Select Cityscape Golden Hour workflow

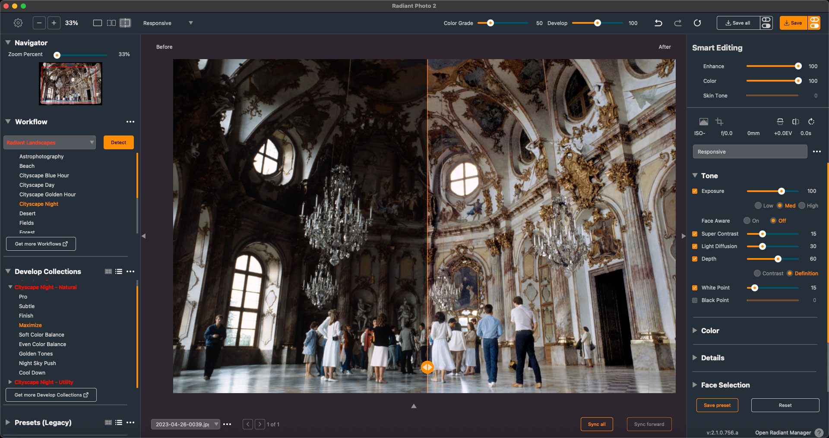pos(47,195)
